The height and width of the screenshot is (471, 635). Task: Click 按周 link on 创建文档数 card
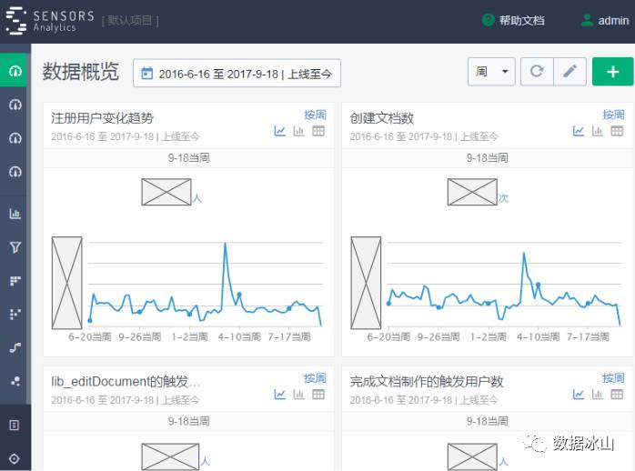tap(613, 115)
